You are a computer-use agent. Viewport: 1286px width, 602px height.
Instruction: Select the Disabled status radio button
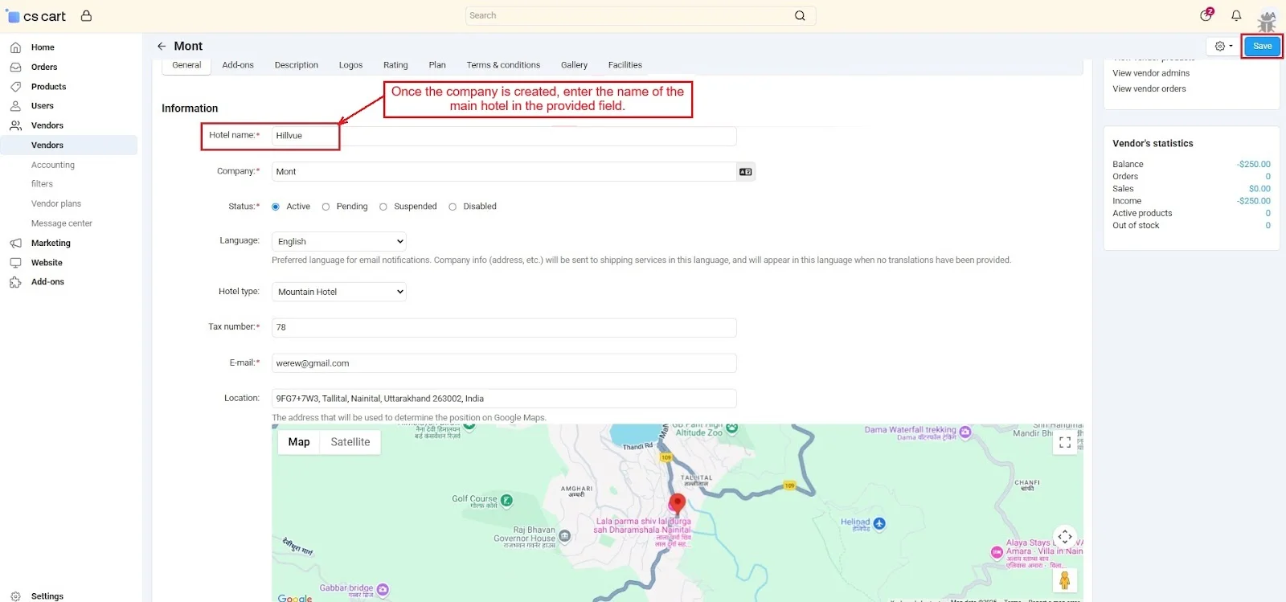click(453, 207)
